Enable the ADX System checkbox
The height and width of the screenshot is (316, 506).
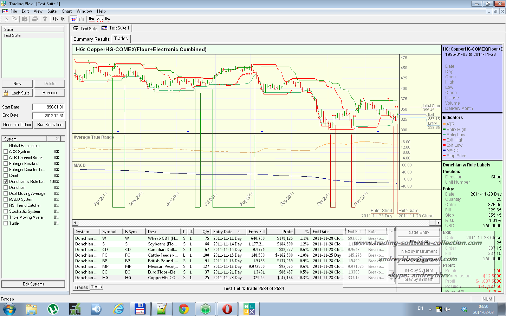(6, 152)
